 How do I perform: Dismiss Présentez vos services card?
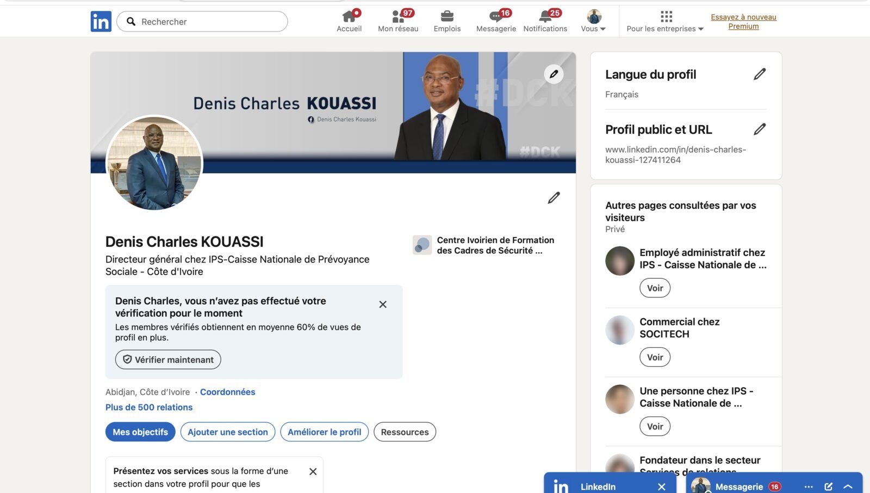click(313, 472)
